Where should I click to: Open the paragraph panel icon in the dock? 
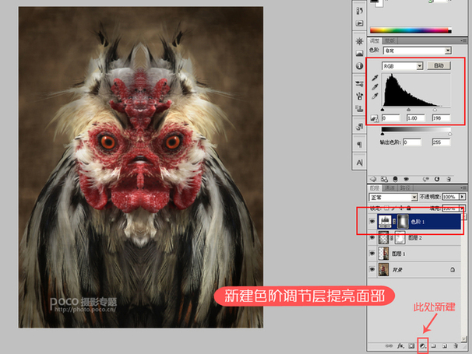[358, 145]
